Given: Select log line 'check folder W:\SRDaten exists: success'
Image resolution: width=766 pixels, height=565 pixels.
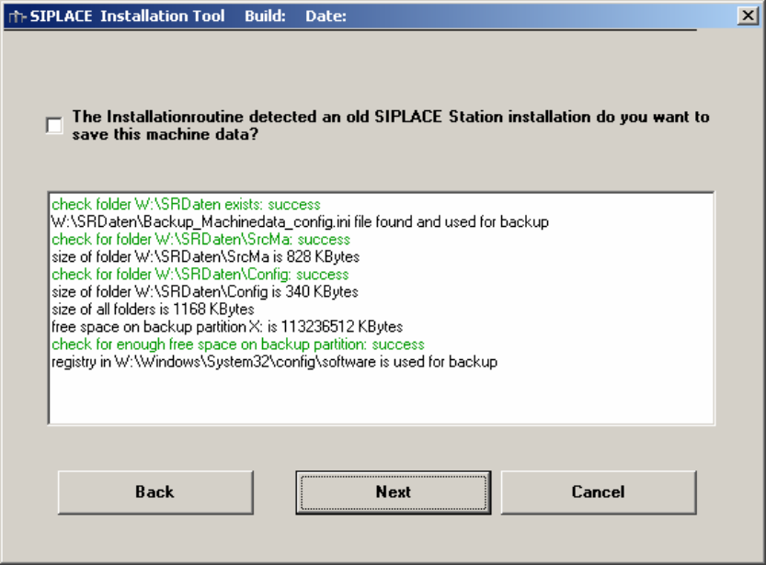Looking at the screenshot, I should click(x=186, y=205).
